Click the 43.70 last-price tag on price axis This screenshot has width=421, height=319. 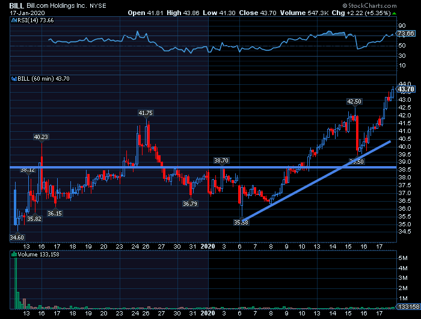[x=406, y=89]
